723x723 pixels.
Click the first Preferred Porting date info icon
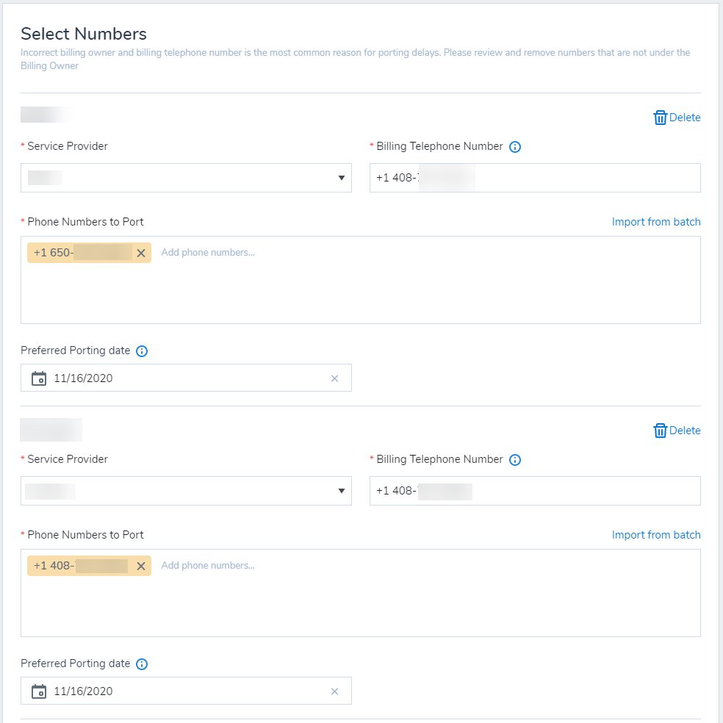click(142, 351)
